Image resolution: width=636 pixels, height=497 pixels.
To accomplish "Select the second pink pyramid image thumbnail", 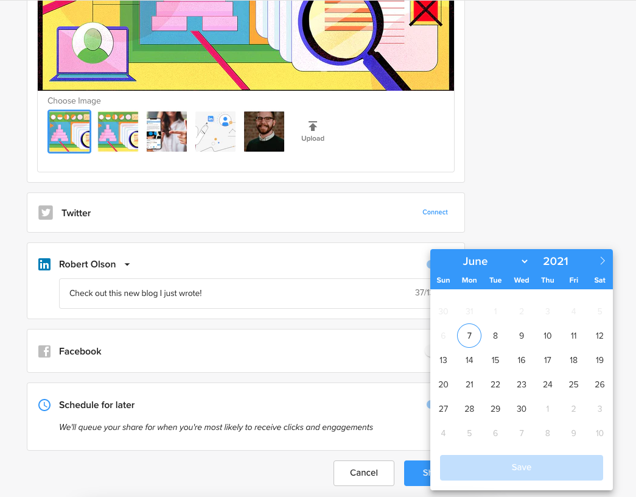I will 117,131.
